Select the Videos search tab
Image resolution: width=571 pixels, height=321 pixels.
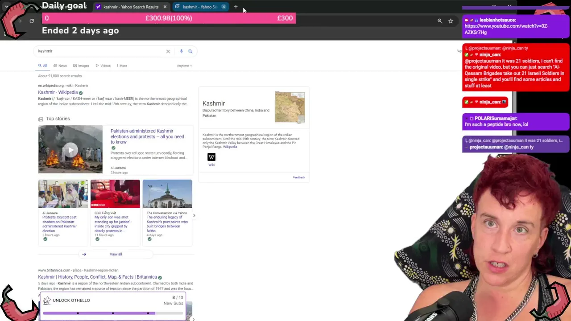click(x=103, y=66)
